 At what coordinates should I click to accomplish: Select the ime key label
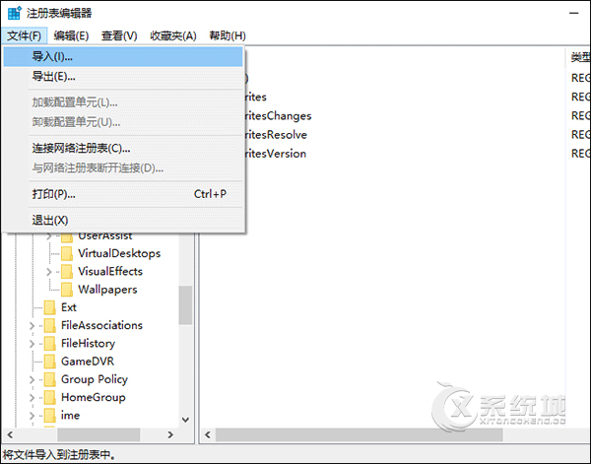tap(70, 416)
